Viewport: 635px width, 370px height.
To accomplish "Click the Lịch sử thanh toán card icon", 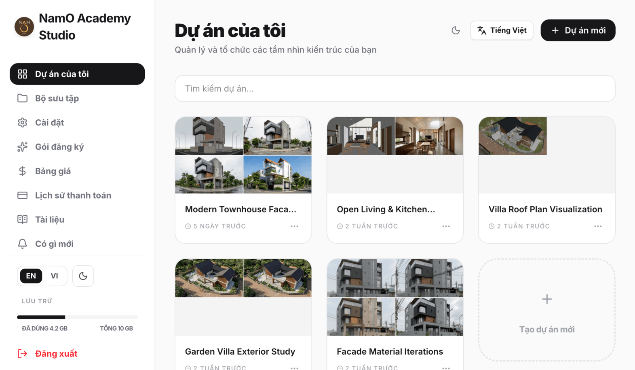I will pos(22,195).
